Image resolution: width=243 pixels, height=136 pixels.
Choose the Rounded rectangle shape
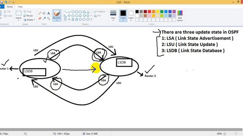pyautogui.click(x=80, y=12)
